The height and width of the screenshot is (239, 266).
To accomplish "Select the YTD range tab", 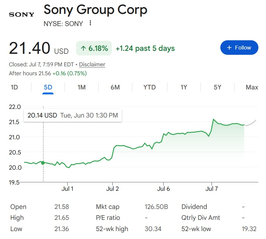I will point(150,87).
